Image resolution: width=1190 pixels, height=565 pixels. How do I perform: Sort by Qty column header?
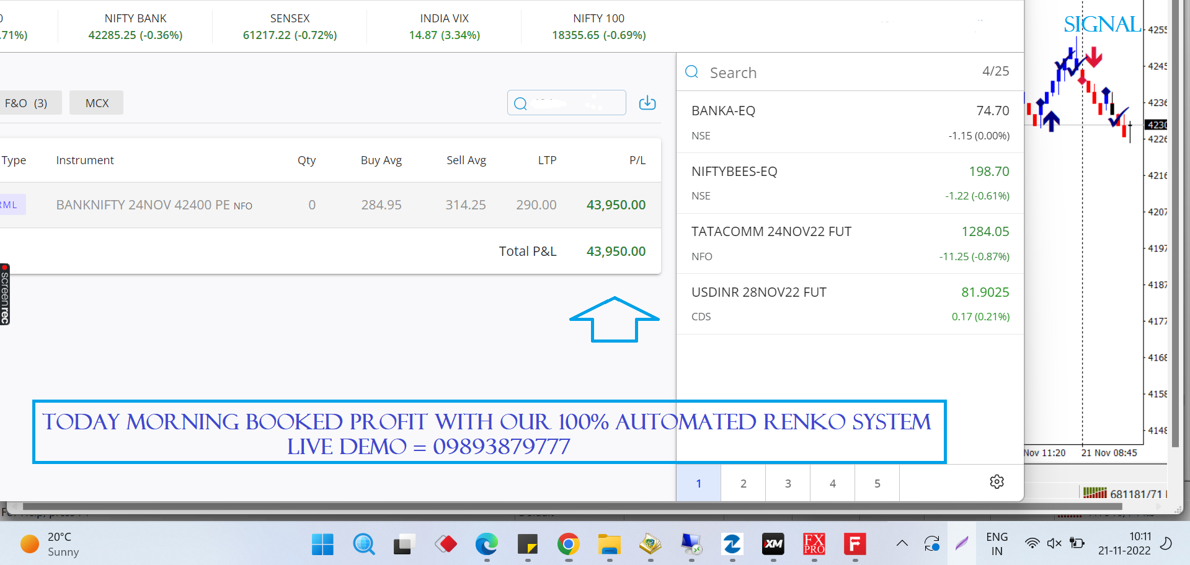[x=306, y=160]
